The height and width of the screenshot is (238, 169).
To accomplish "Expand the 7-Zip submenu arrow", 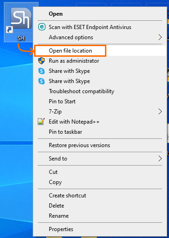I will pyautogui.click(x=160, y=112).
